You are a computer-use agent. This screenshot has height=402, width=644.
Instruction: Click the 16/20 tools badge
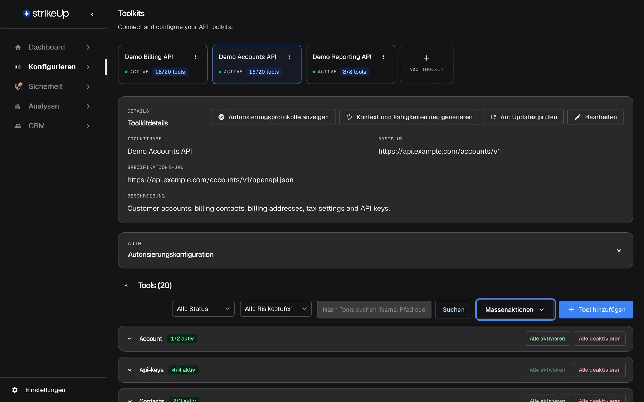(264, 72)
